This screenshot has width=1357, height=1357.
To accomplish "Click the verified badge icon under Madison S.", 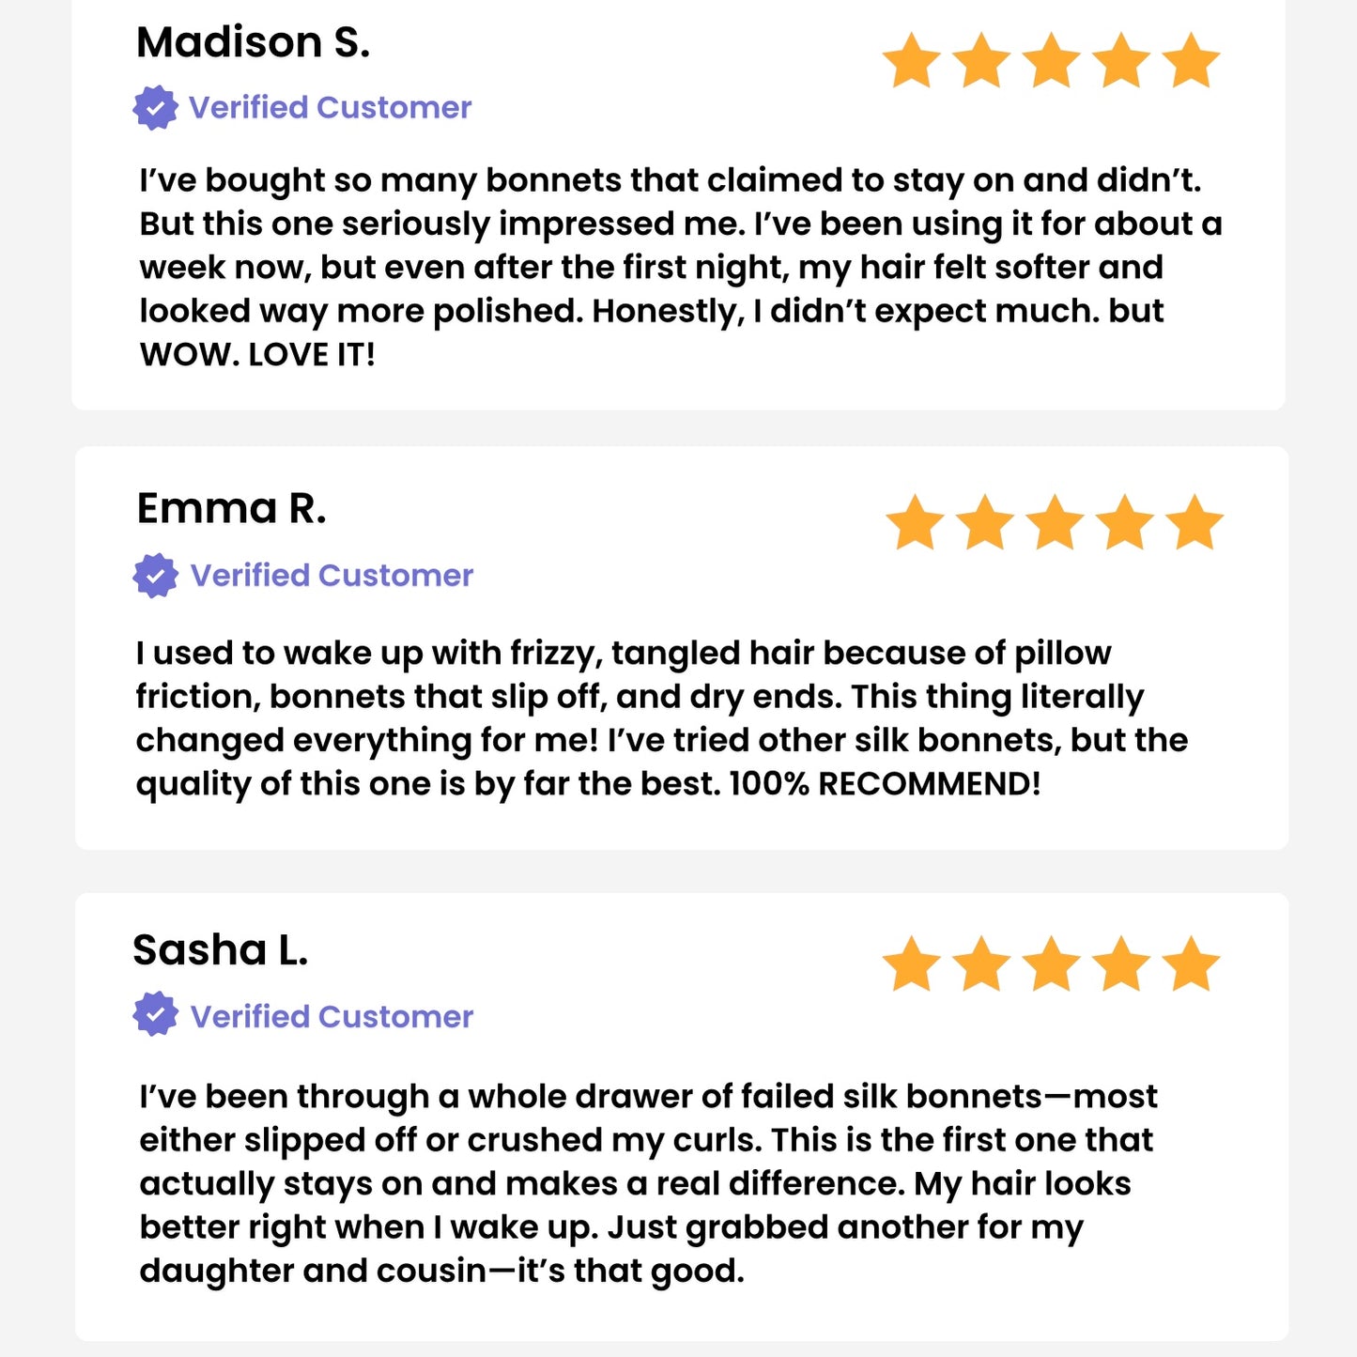I will (x=155, y=108).
